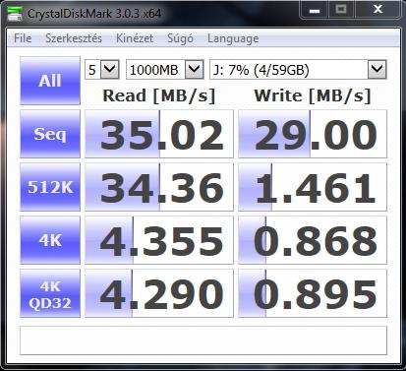
Task: Start the Seq benchmark
Action: pos(50,134)
